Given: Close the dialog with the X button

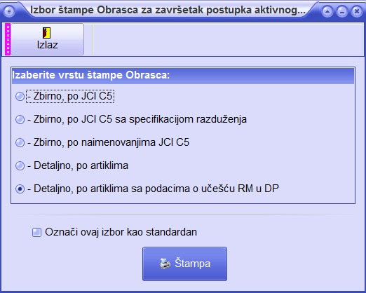Looking at the screenshot, I should coord(356,11).
